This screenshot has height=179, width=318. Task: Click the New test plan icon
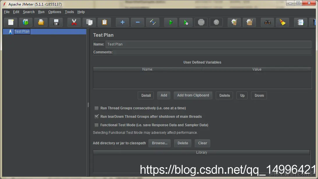tap(11, 22)
